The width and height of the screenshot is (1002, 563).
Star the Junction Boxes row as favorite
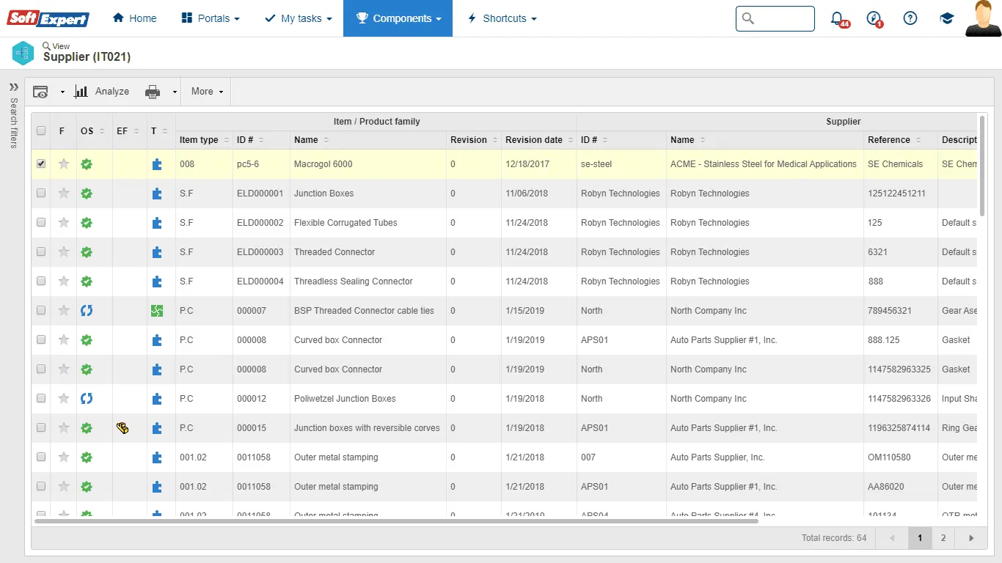click(x=64, y=194)
